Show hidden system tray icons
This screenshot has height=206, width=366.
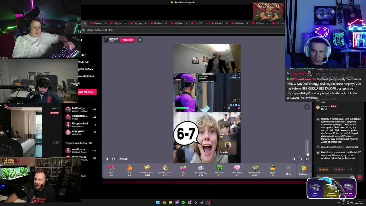[339, 203]
